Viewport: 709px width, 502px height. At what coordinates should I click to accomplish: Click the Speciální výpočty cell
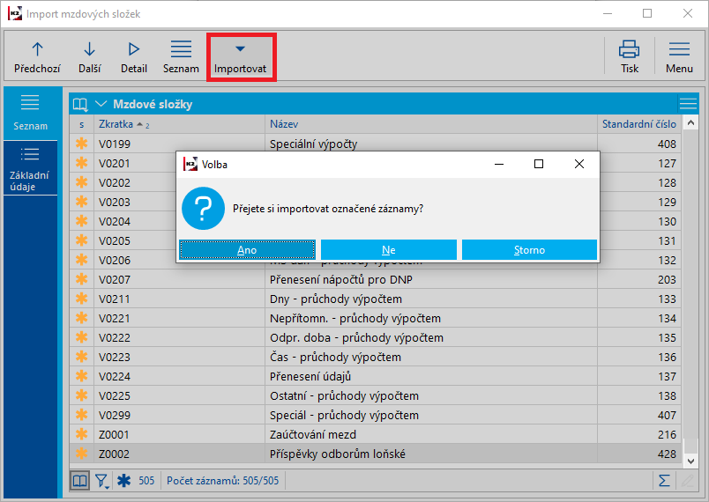click(431, 144)
